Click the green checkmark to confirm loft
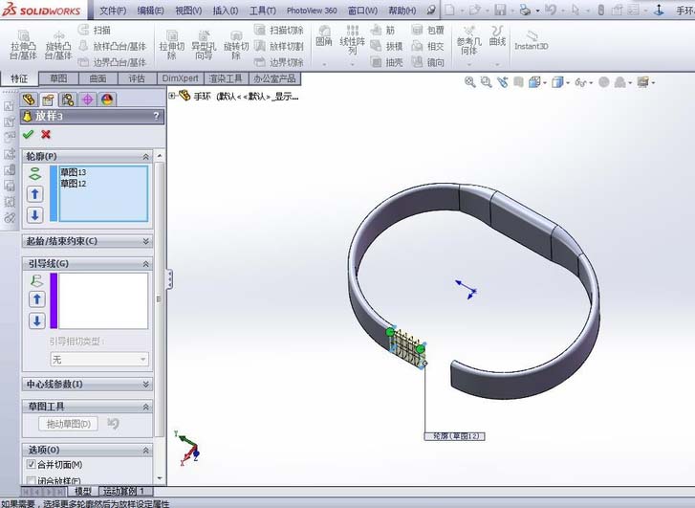 (x=28, y=135)
